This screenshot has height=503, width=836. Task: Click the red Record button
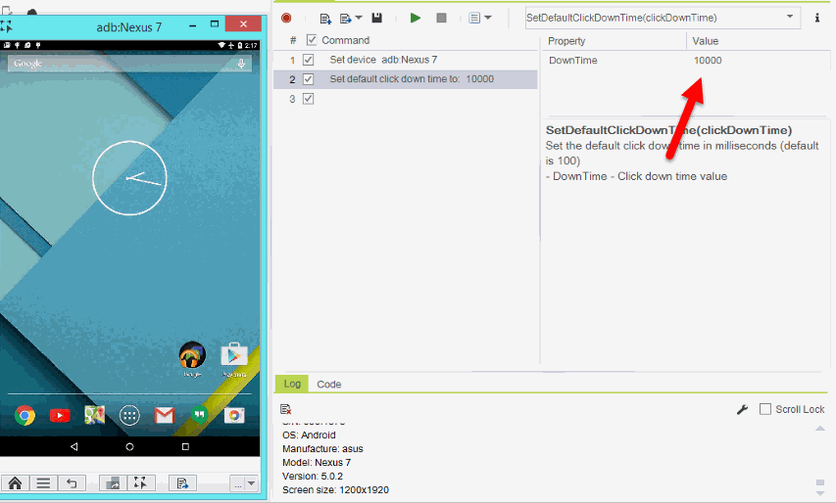[286, 18]
